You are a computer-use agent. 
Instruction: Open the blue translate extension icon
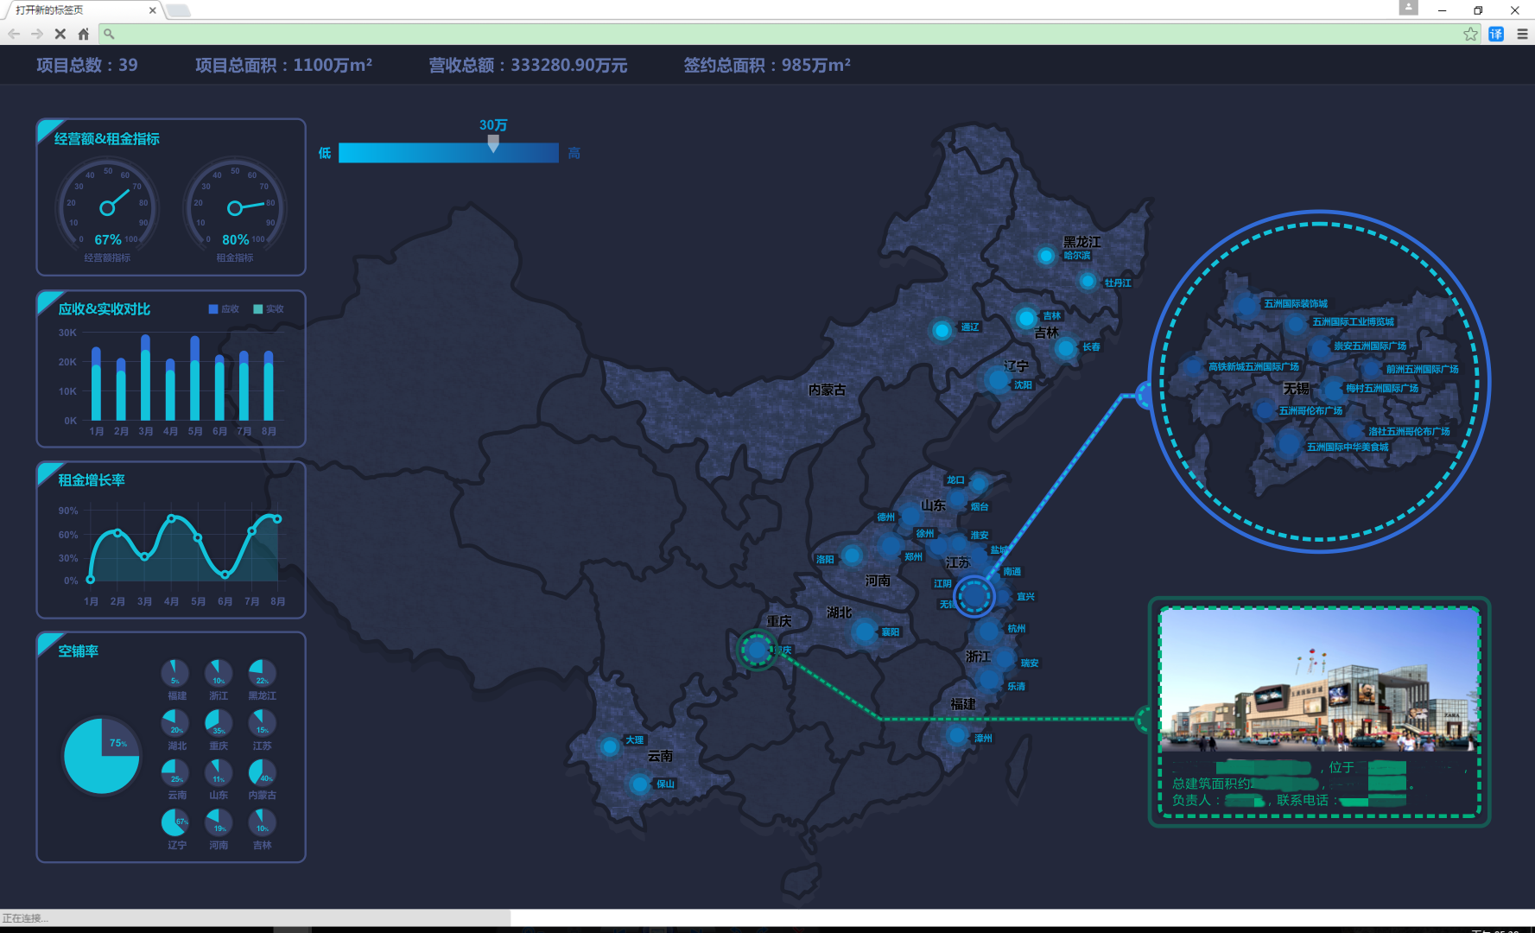click(x=1496, y=34)
